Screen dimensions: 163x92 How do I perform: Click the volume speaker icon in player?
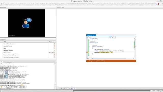(x=162, y=91)
